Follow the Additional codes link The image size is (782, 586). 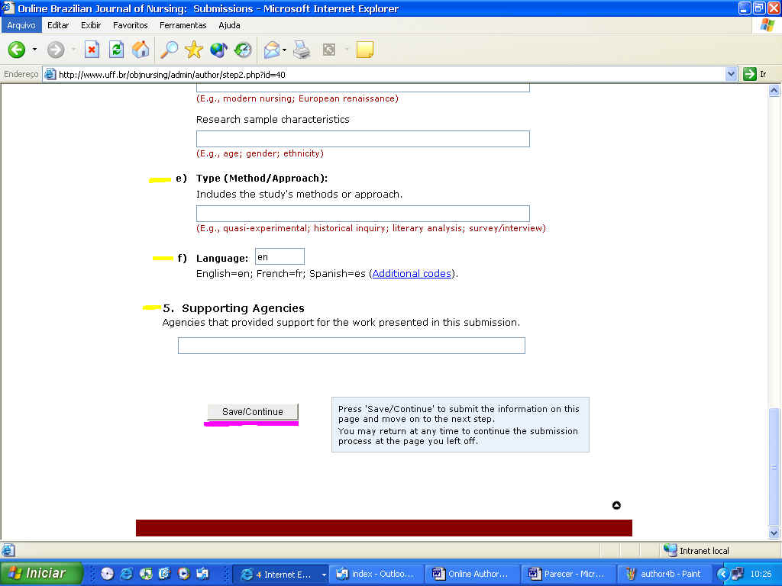[412, 273]
